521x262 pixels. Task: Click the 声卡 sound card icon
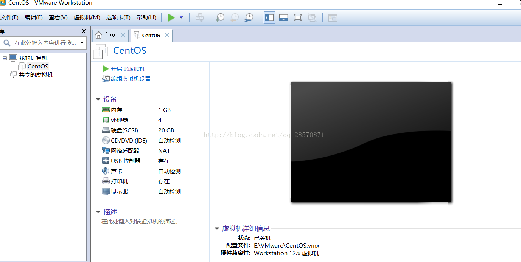click(x=106, y=171)
